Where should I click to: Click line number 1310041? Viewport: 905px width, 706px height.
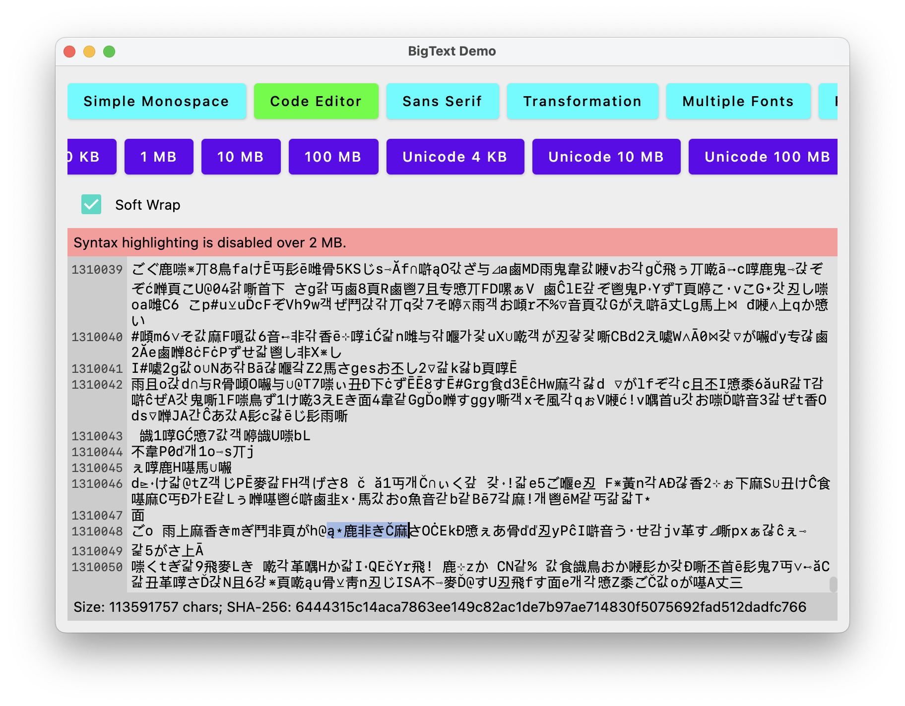click(97, 369)
